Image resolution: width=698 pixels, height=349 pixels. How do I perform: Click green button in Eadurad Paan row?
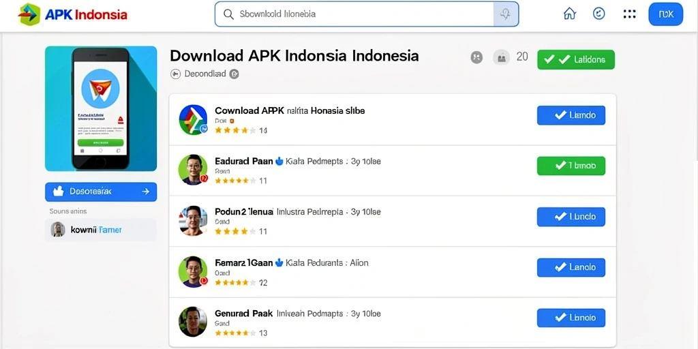[x=571, y=166]
